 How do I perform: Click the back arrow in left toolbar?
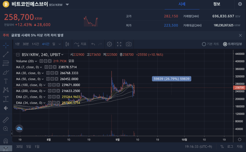coord(6,108)
